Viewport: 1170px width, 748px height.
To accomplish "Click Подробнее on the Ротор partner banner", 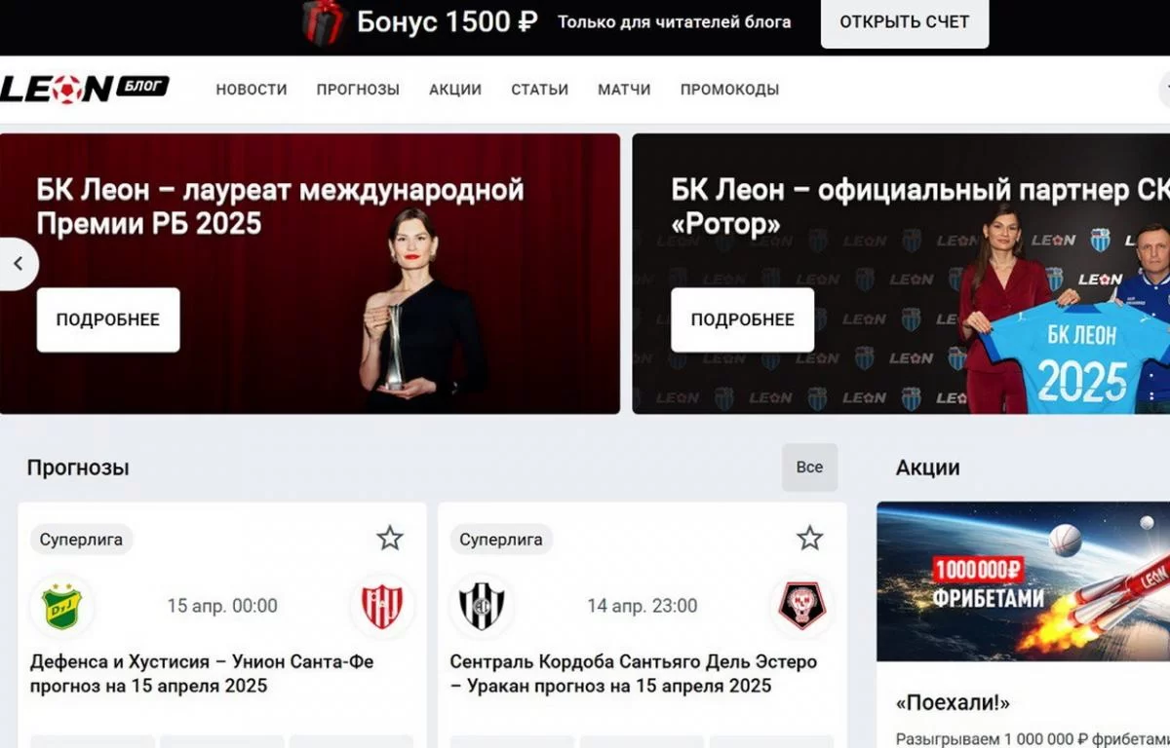I will pyautogui.click(x=742, y=319).
